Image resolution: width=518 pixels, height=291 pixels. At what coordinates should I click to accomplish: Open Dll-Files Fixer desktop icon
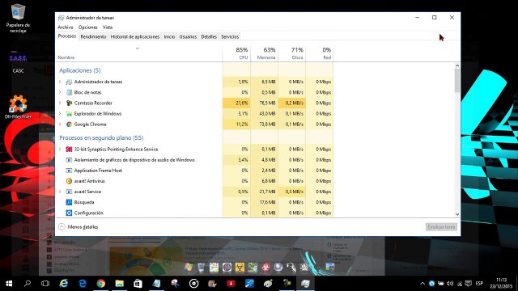pyautogui.click(x=18, y=107)
